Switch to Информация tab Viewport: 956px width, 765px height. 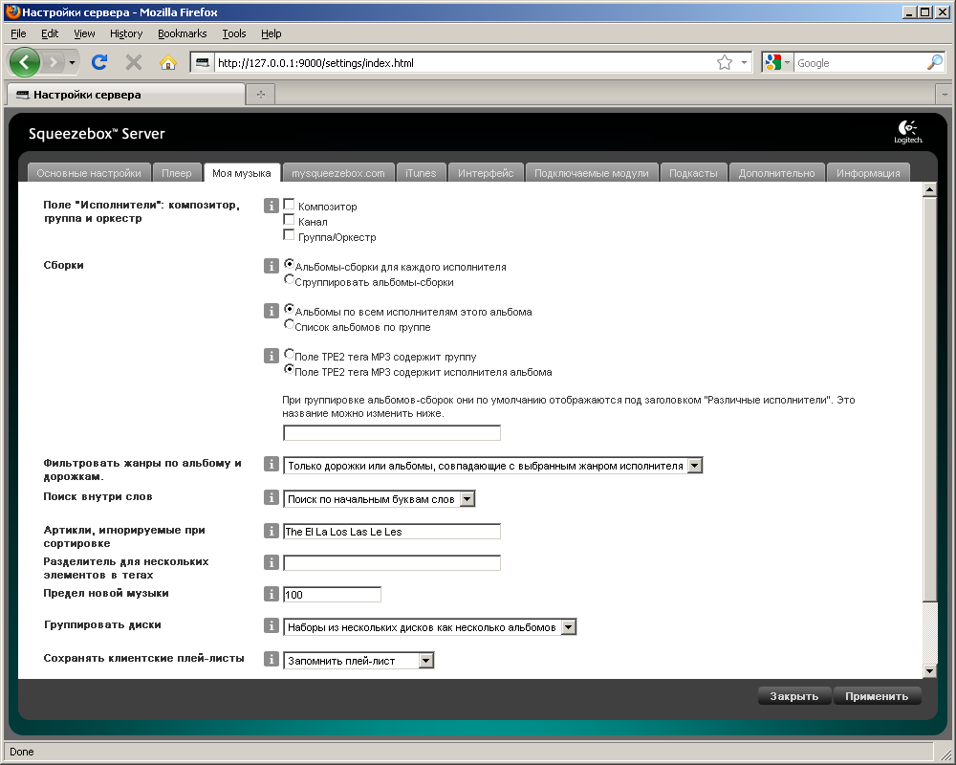[868, 173]
